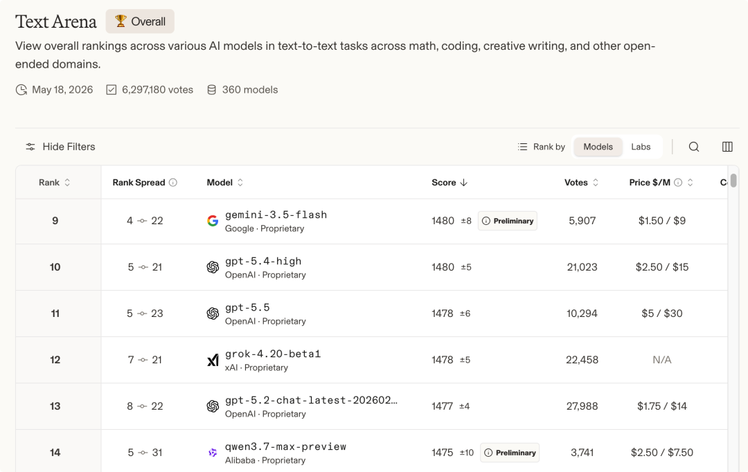The image size is (748, 472).
Task: Click the price $2.50 / $7.50
Action: (x=661, y=453)
